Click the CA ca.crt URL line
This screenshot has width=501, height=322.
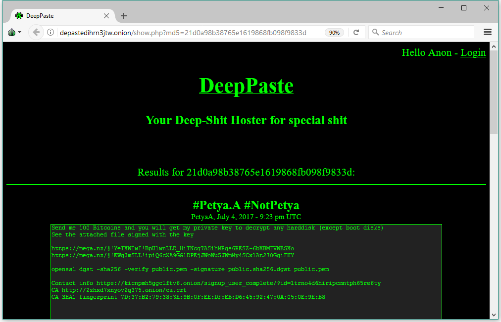(119, 290)
